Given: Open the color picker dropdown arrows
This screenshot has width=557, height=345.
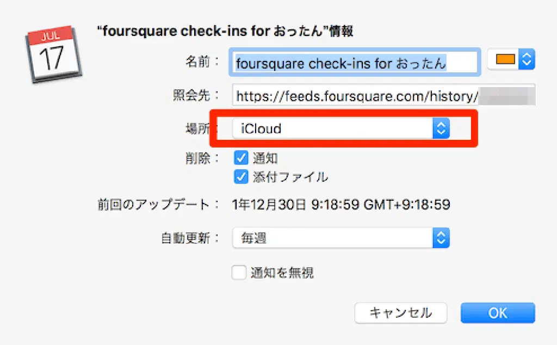Looking at the screenshot, I should [526, 60].
